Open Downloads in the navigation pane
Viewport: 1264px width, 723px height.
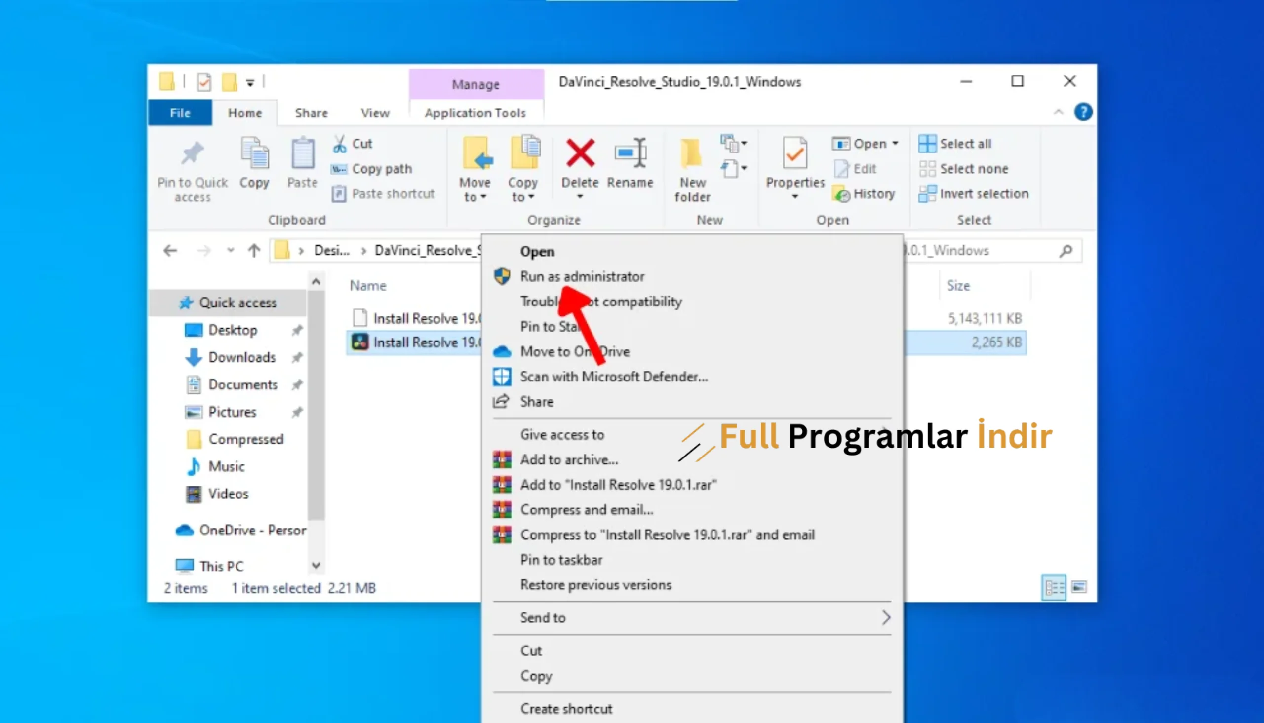click(x=241, y=357)
